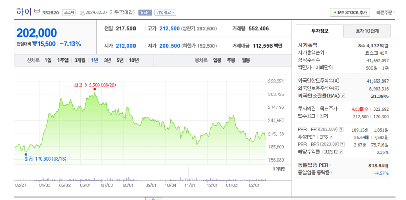Click the current price 202,000
This screenshot has height=200, width=406.
point(37,33)
